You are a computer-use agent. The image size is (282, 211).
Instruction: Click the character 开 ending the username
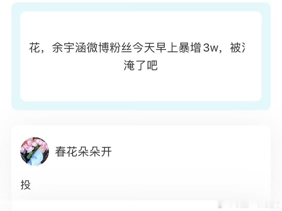click(106, 152)
